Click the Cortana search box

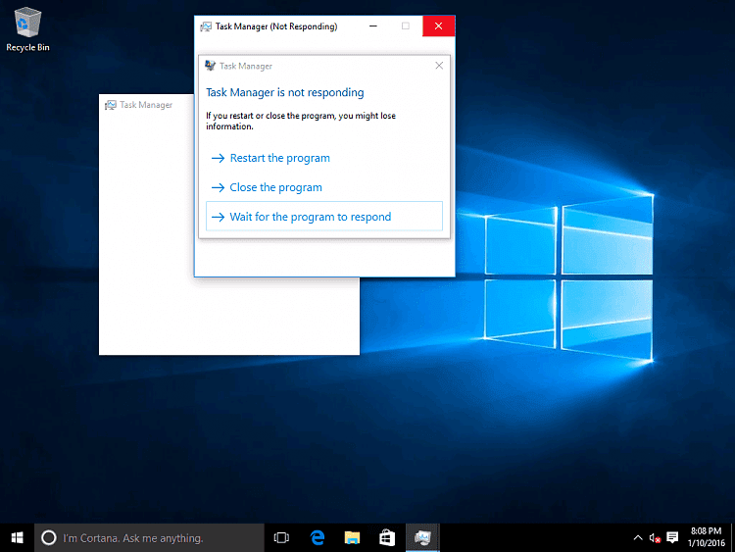coord(150,538)
